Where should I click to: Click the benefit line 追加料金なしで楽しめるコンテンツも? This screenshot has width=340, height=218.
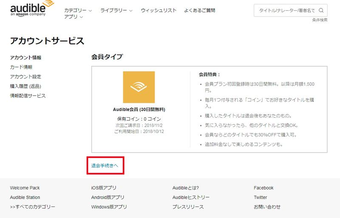click(x=244, y=144)
